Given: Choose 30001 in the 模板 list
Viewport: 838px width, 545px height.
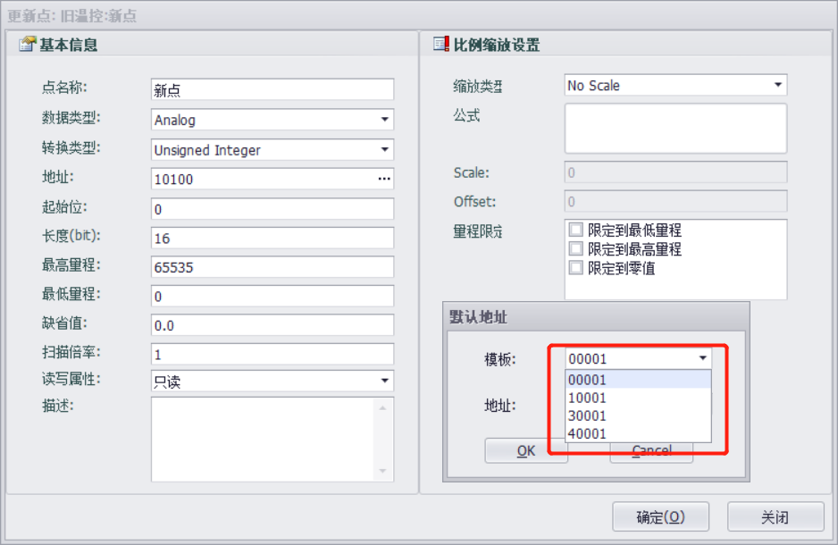Looking at the screenshot, I should [587, 416].
